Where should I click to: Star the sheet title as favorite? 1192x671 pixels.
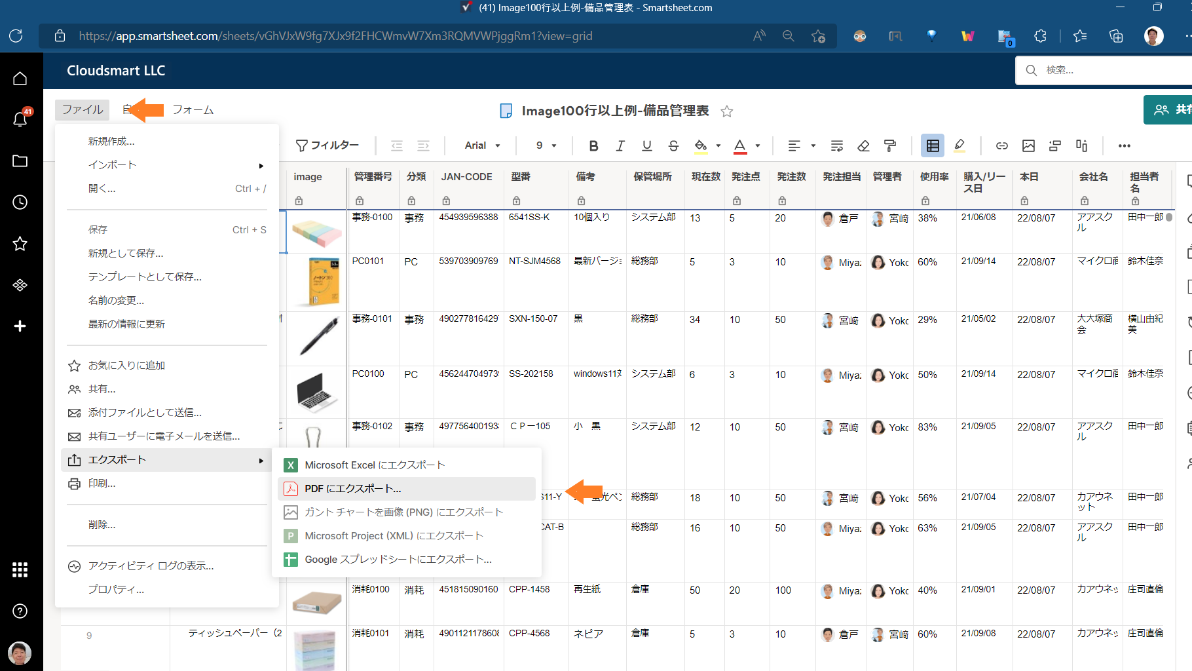pyautogui.click(x=727, y=111)
